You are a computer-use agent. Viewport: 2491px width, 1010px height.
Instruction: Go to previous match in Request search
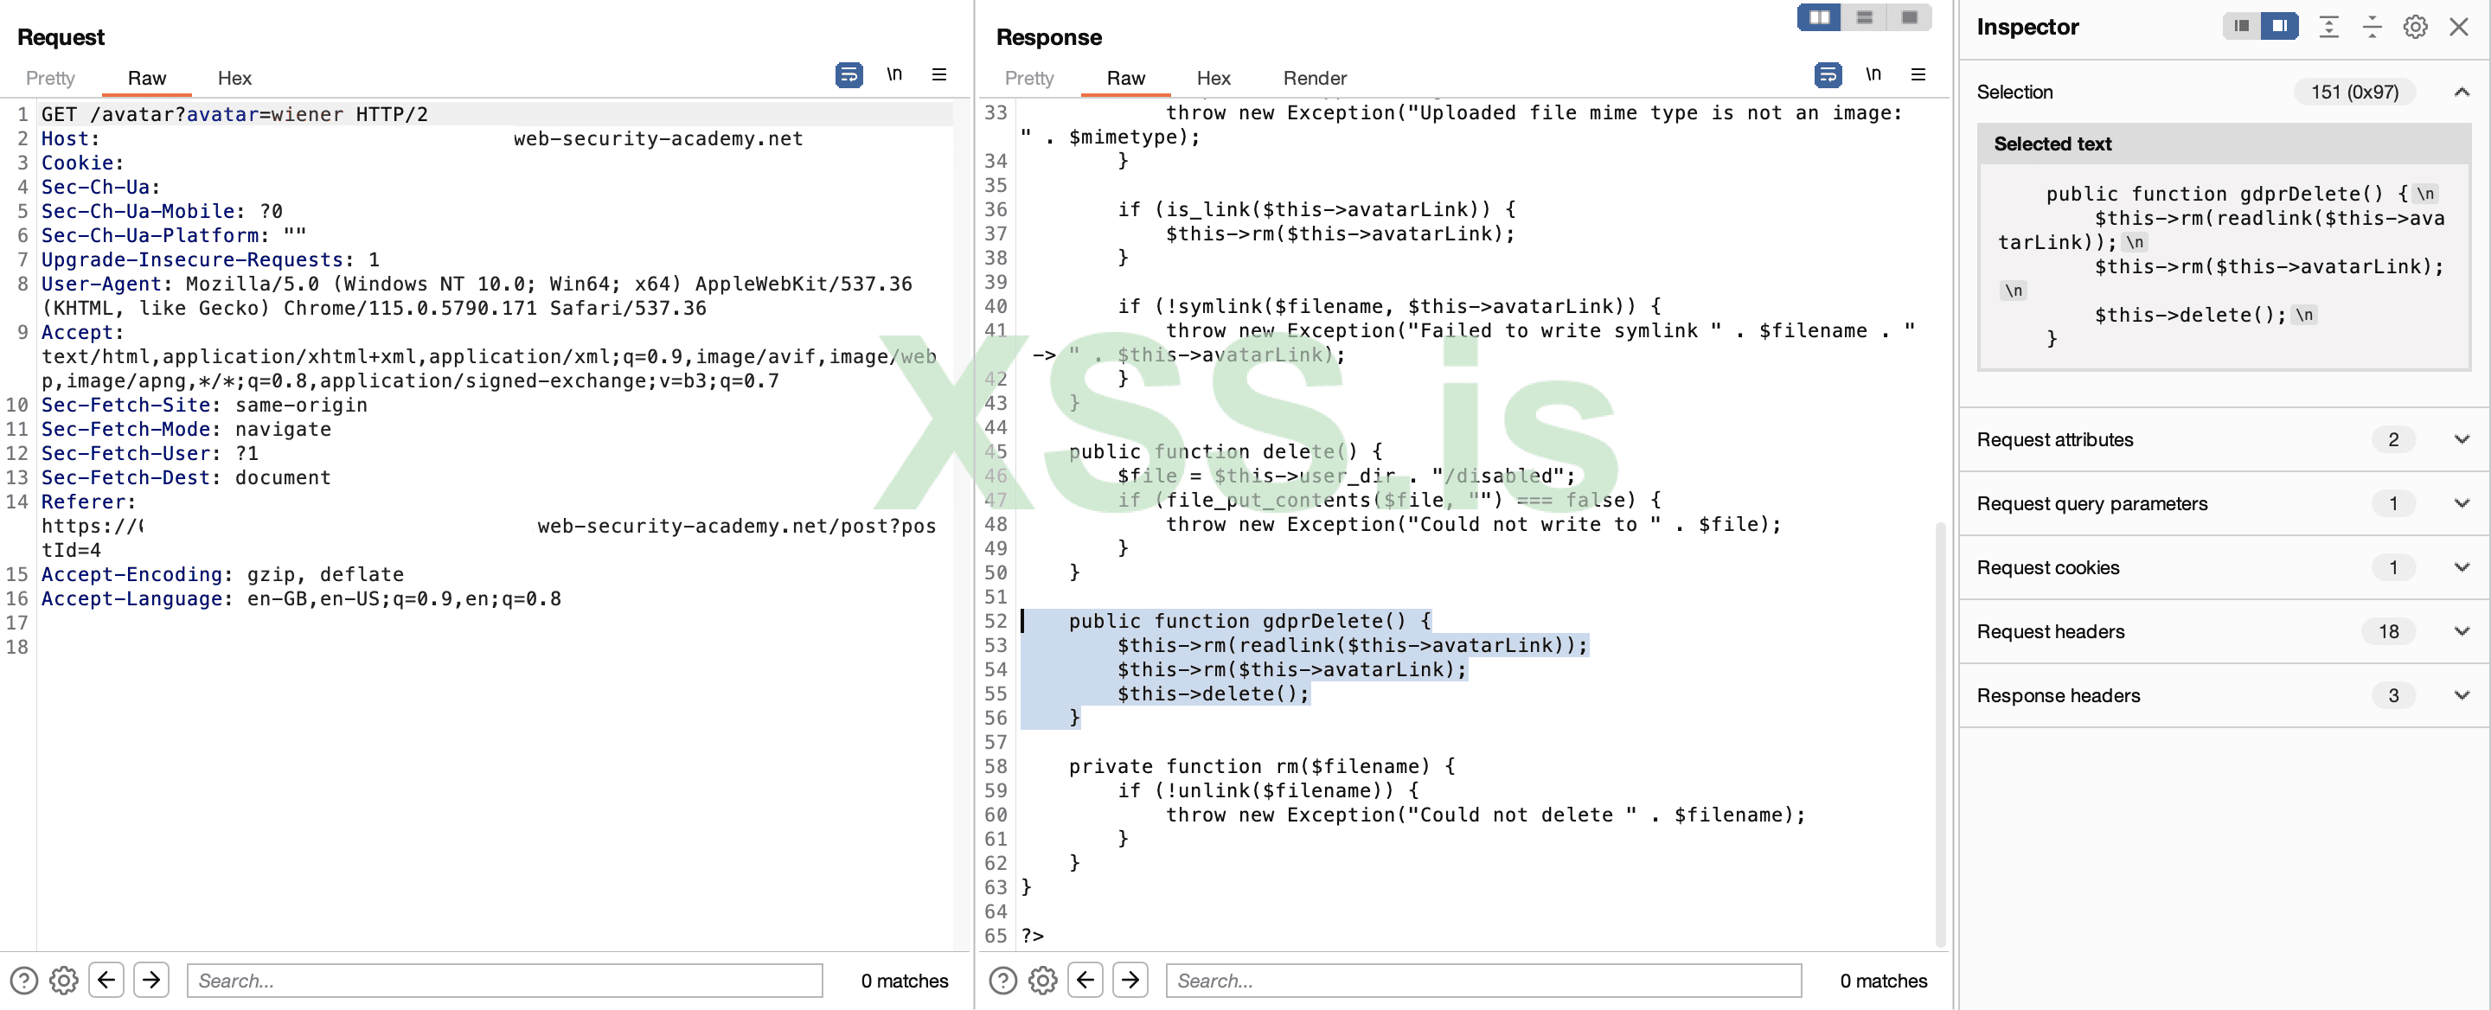pos(106,980)
